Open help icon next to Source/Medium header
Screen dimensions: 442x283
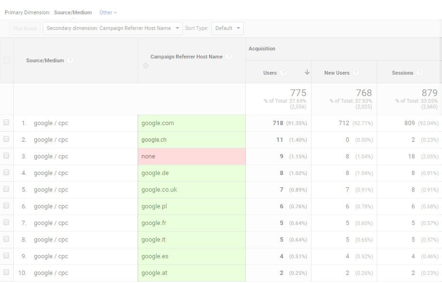70,60
